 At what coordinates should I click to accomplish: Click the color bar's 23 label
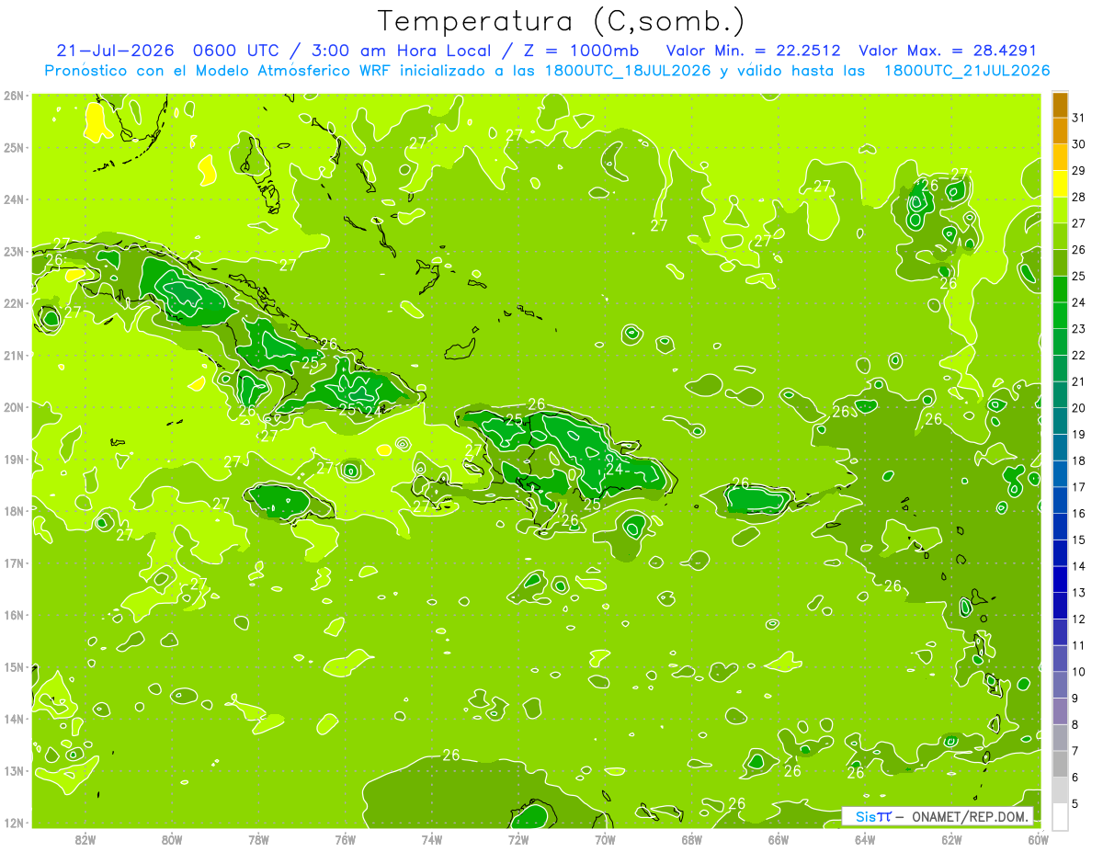(1078, 329)
